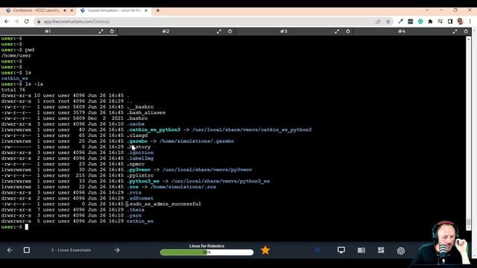This screenshot has width=477, height=268.
Task: Expand terminal #3 to fullscreen
Action: [x=337, y=31]
